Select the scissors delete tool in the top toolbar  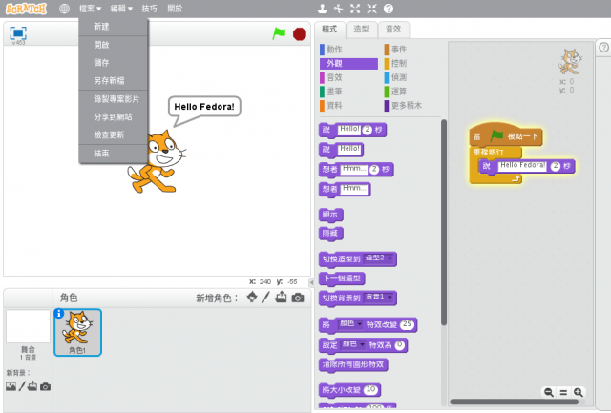tap(340, 9)
